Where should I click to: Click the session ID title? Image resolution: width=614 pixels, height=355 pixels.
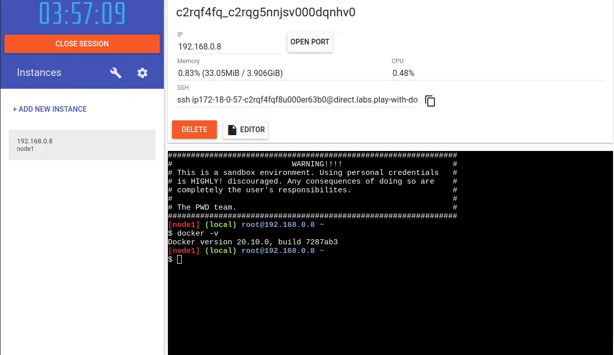(x=264, y=12)
